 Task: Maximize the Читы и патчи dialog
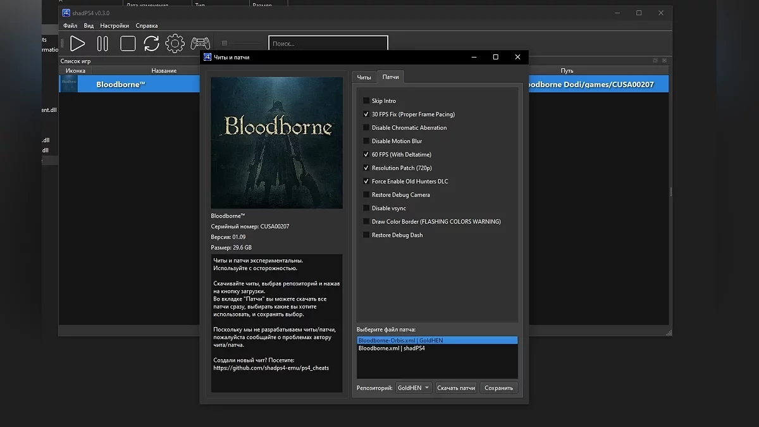point(495,57)
